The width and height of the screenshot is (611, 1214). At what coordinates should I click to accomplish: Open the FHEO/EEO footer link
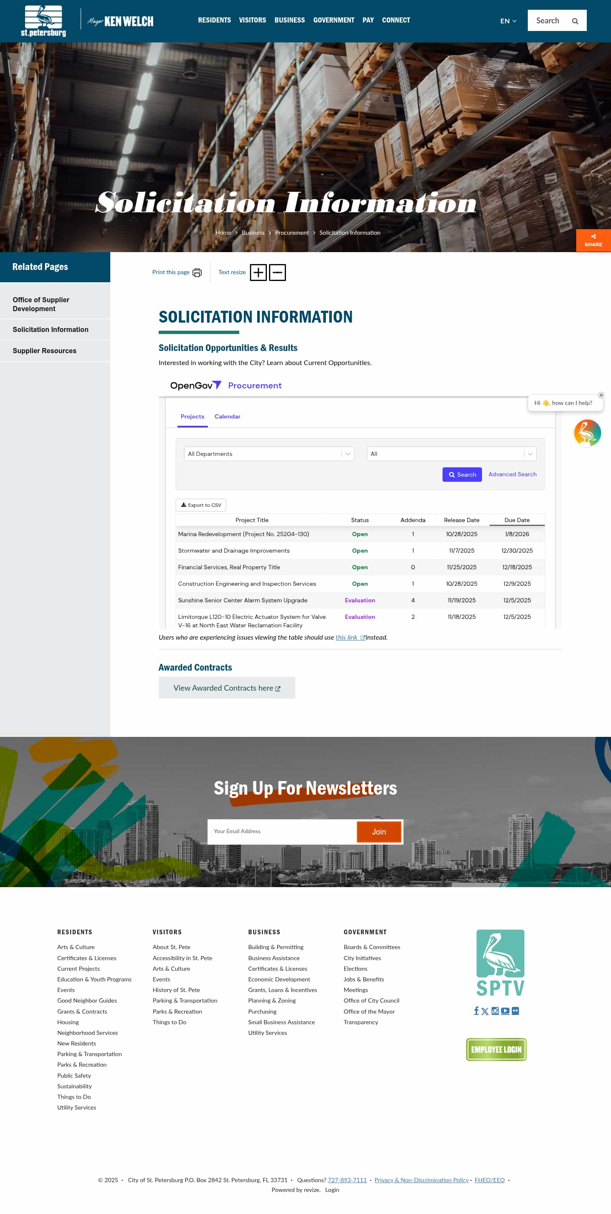coord(490,1180)
